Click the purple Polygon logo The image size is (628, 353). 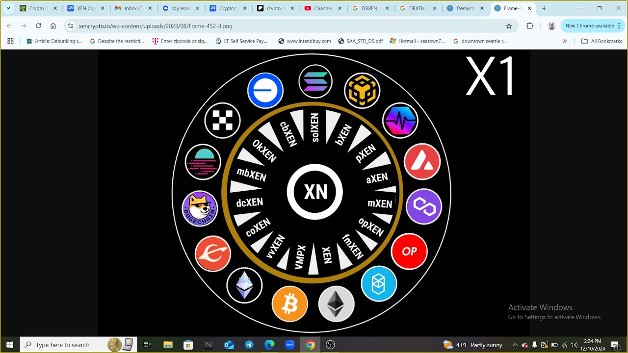click(x=424, y=206)
